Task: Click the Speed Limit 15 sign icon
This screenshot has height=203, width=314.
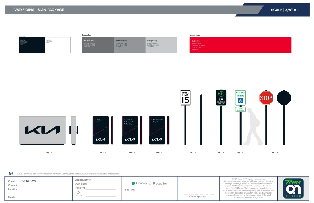Action: pos(185,98)
